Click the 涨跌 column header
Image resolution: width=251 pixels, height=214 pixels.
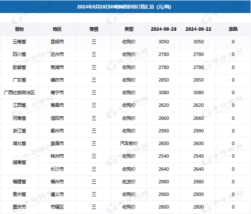[233, 29]
